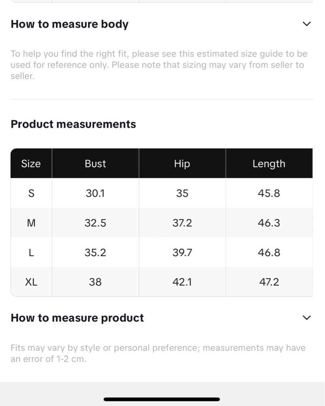The image size is (325, 406).
Task: Select the length value 46.8
Action: 269,253
